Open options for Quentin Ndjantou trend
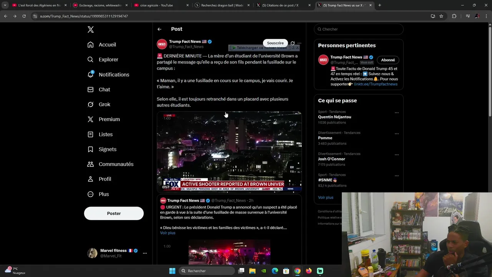The image size is (492, 277). [x=397, y=113]
